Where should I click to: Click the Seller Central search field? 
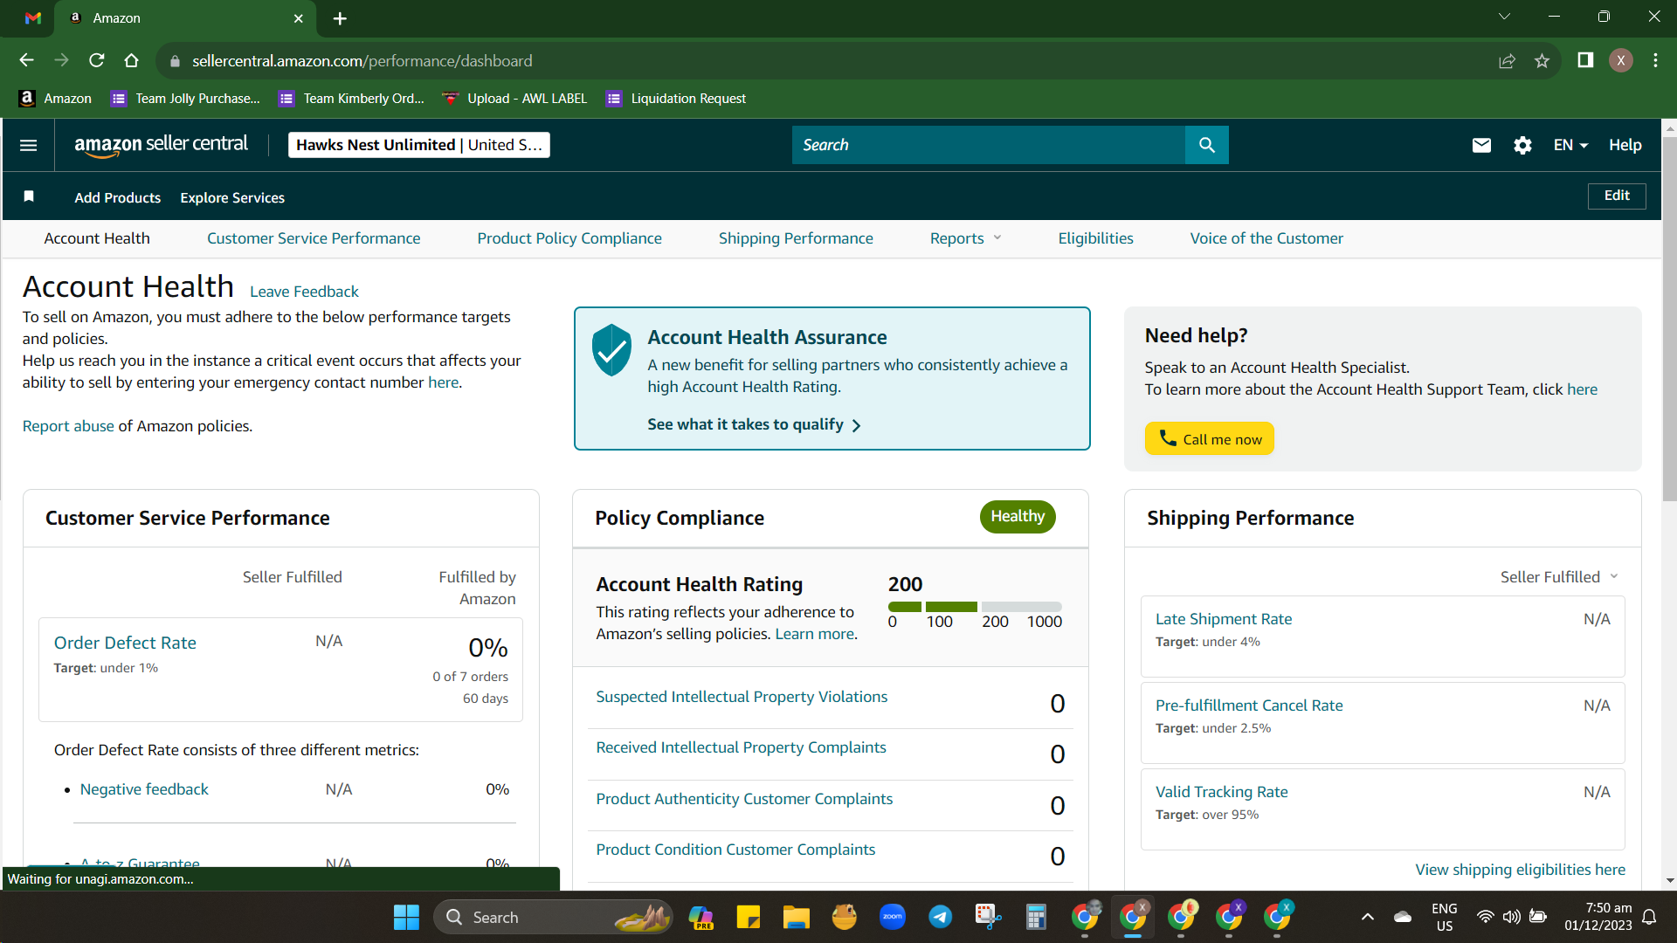[x=989, y=145]
